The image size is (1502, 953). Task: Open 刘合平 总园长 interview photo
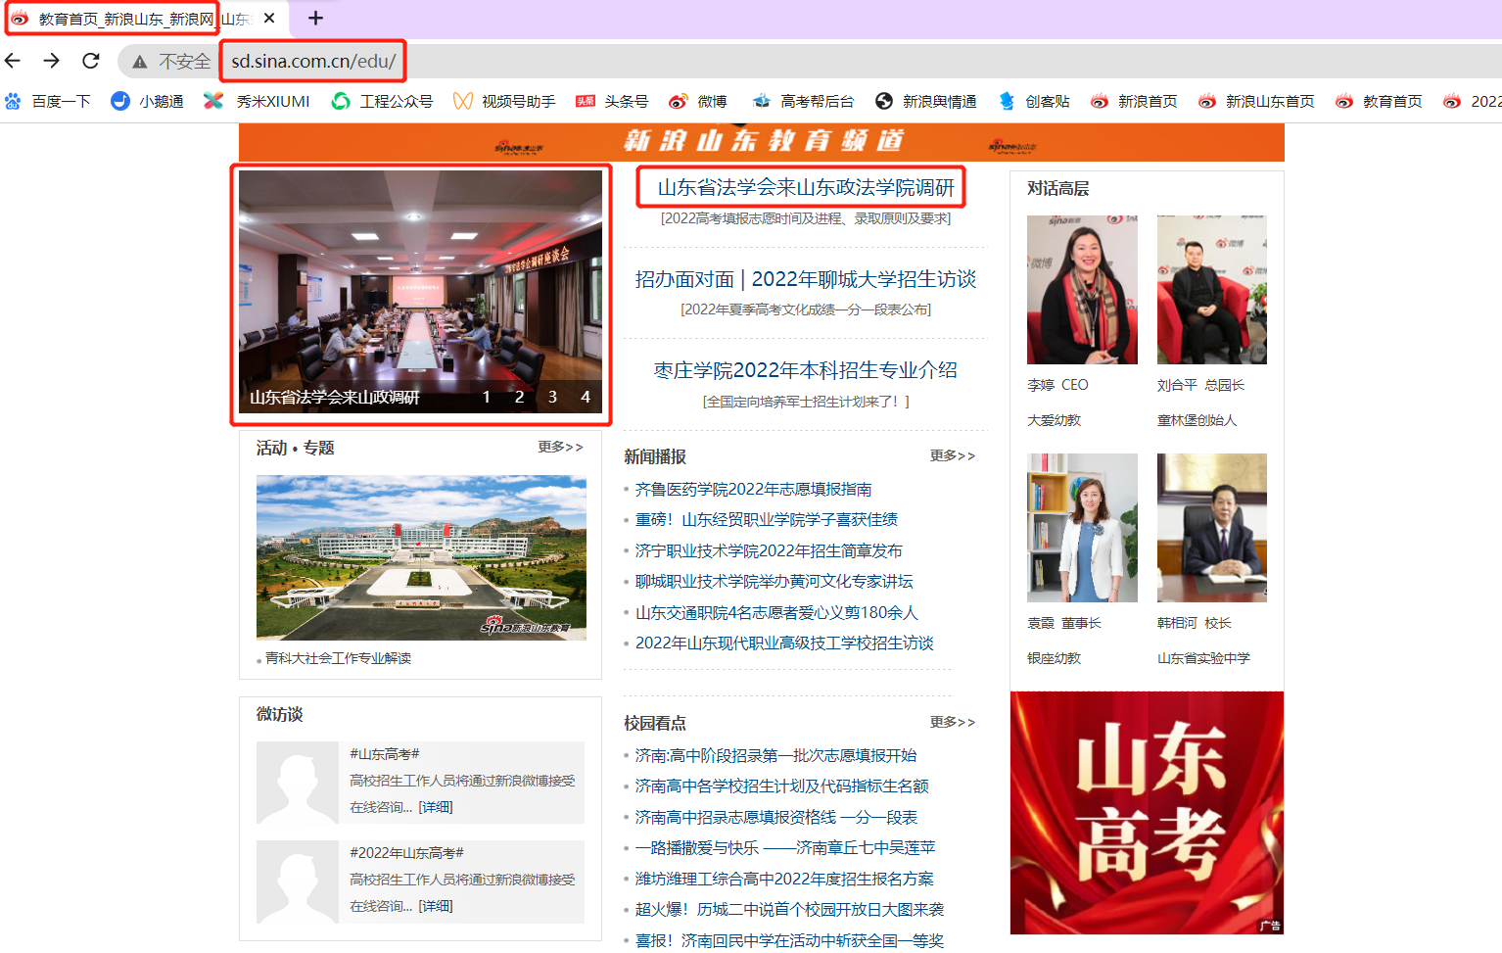[x=1212, y=290]
